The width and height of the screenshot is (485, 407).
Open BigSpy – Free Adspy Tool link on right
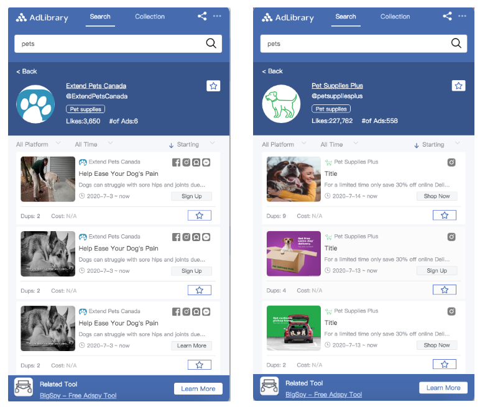coord(323,395)
